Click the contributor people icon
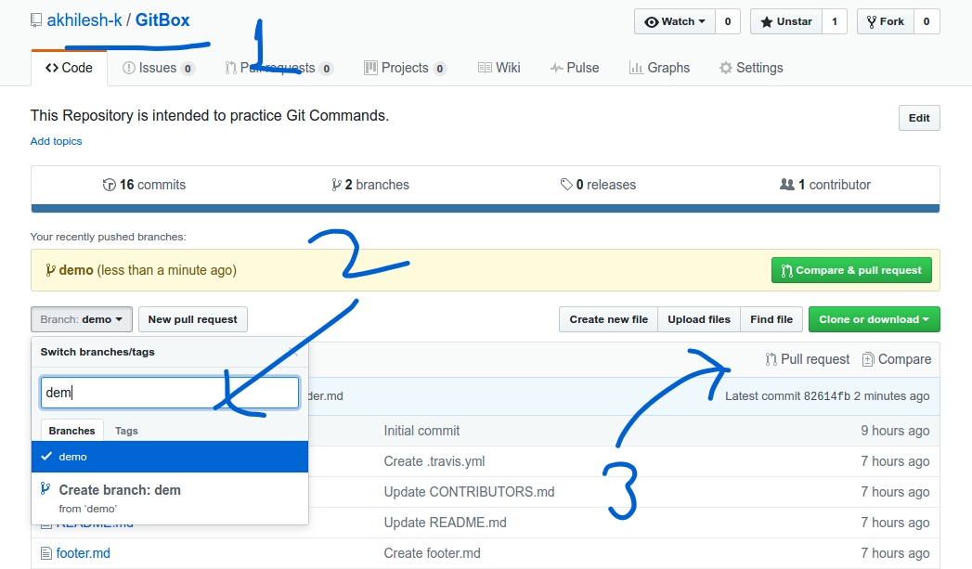The height and width of the screenshot is (569, 972). pos(787,184)
